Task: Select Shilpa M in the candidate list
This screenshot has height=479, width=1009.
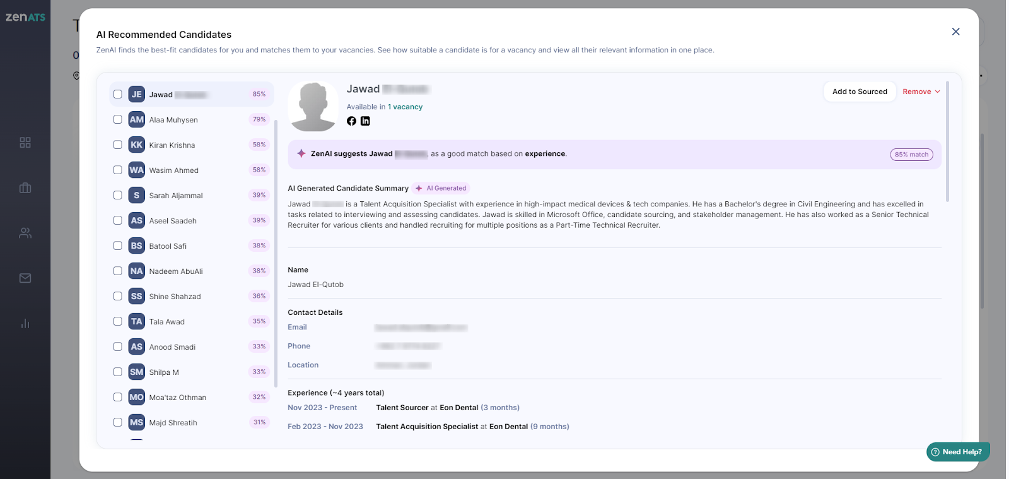Action: point(192,372)
